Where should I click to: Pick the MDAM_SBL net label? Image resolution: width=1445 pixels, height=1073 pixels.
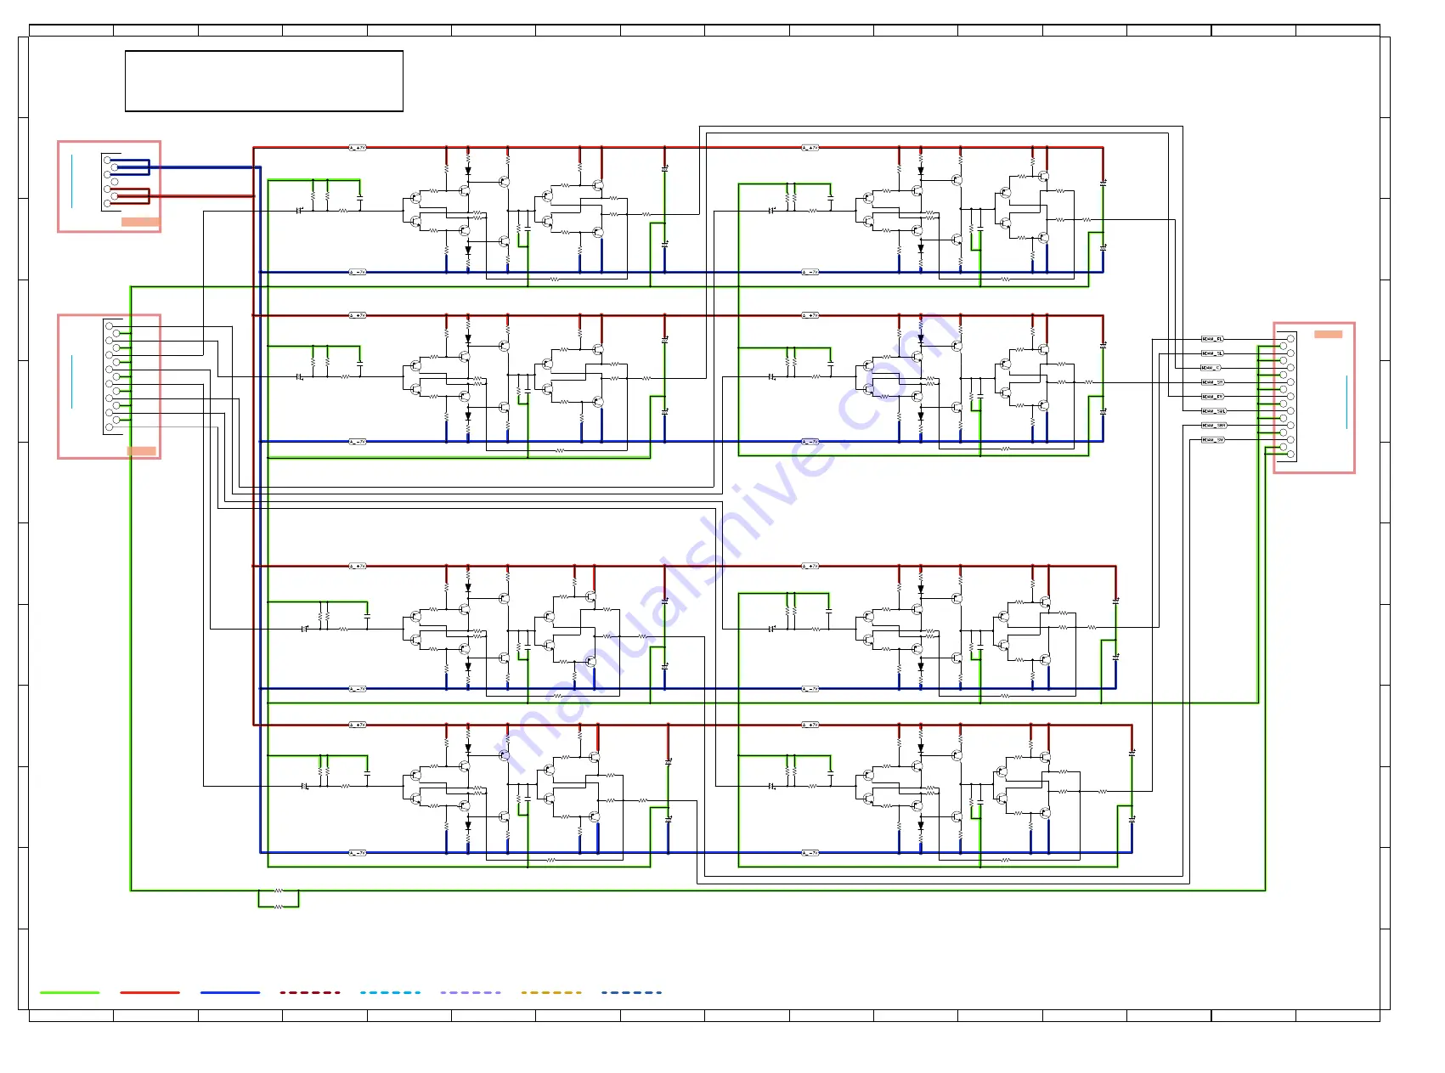[1214, 411]
